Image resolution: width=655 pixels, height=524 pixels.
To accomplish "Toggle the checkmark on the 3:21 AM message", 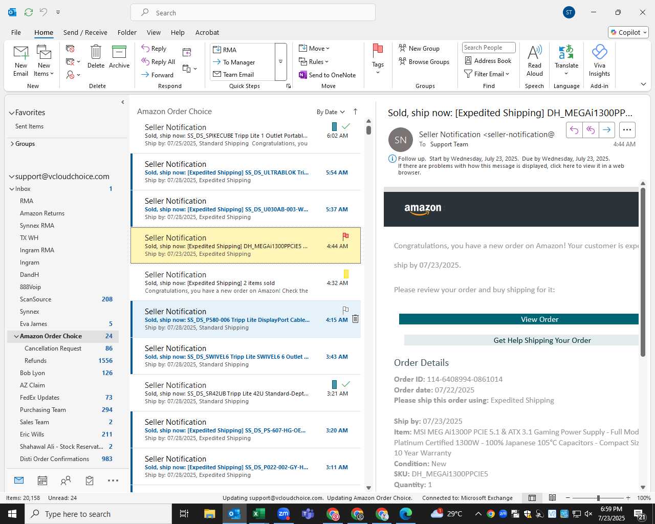I will pyautogui.click(x=346, y=384).
